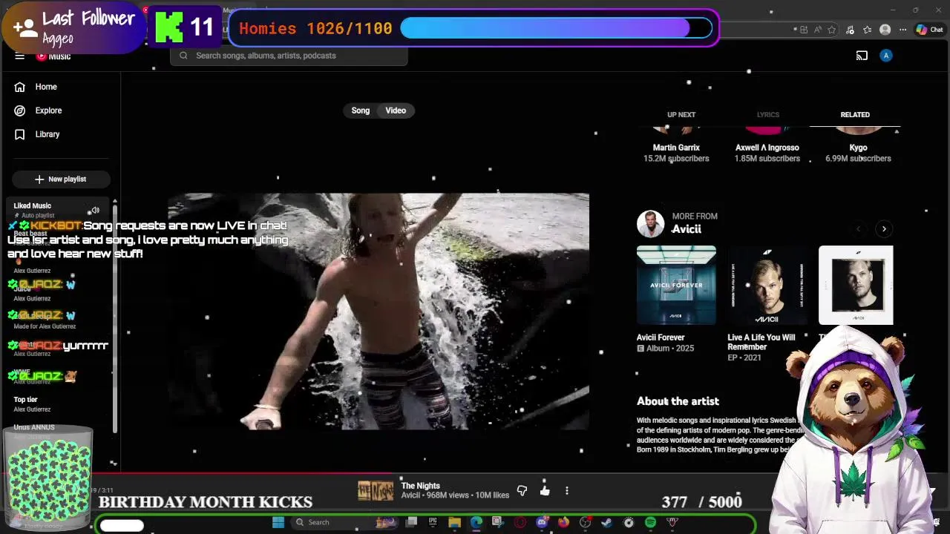Open the Windows Start menu
Screen dimensions: 950x534
point(278,522)
